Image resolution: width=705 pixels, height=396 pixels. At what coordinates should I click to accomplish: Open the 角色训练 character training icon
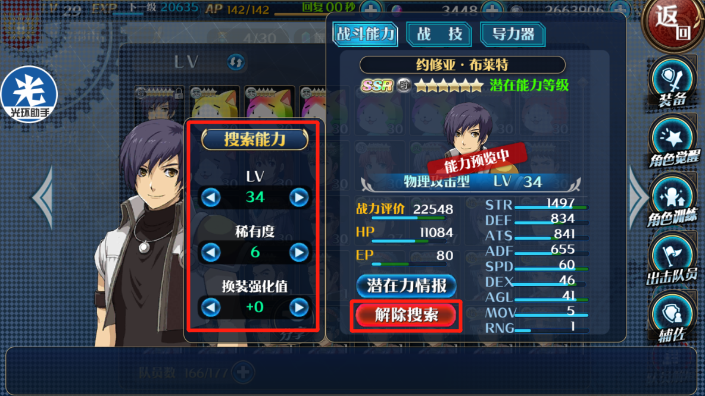pos(673,202)
